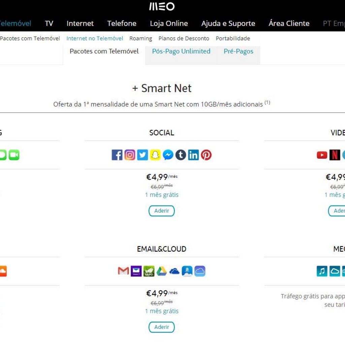The height and width of the screenshot is (345, 345).
Task: Open the Planos de Desconto link
Action: [184, 38]
